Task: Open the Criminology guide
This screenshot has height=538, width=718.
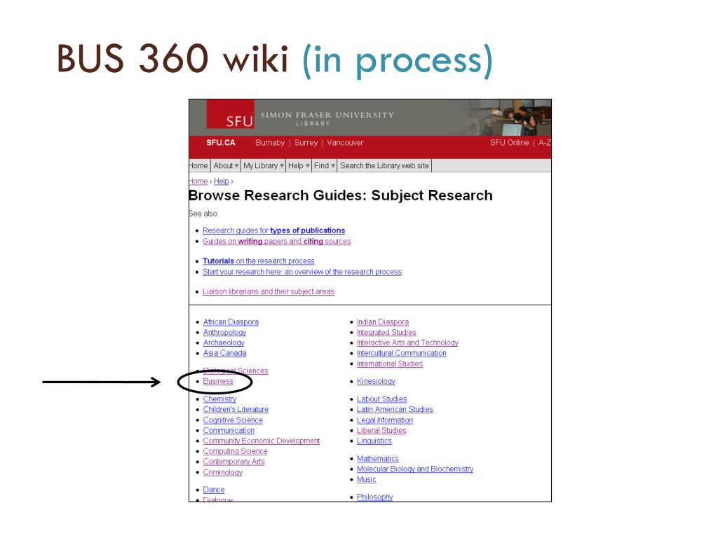Action: point(222,472)
